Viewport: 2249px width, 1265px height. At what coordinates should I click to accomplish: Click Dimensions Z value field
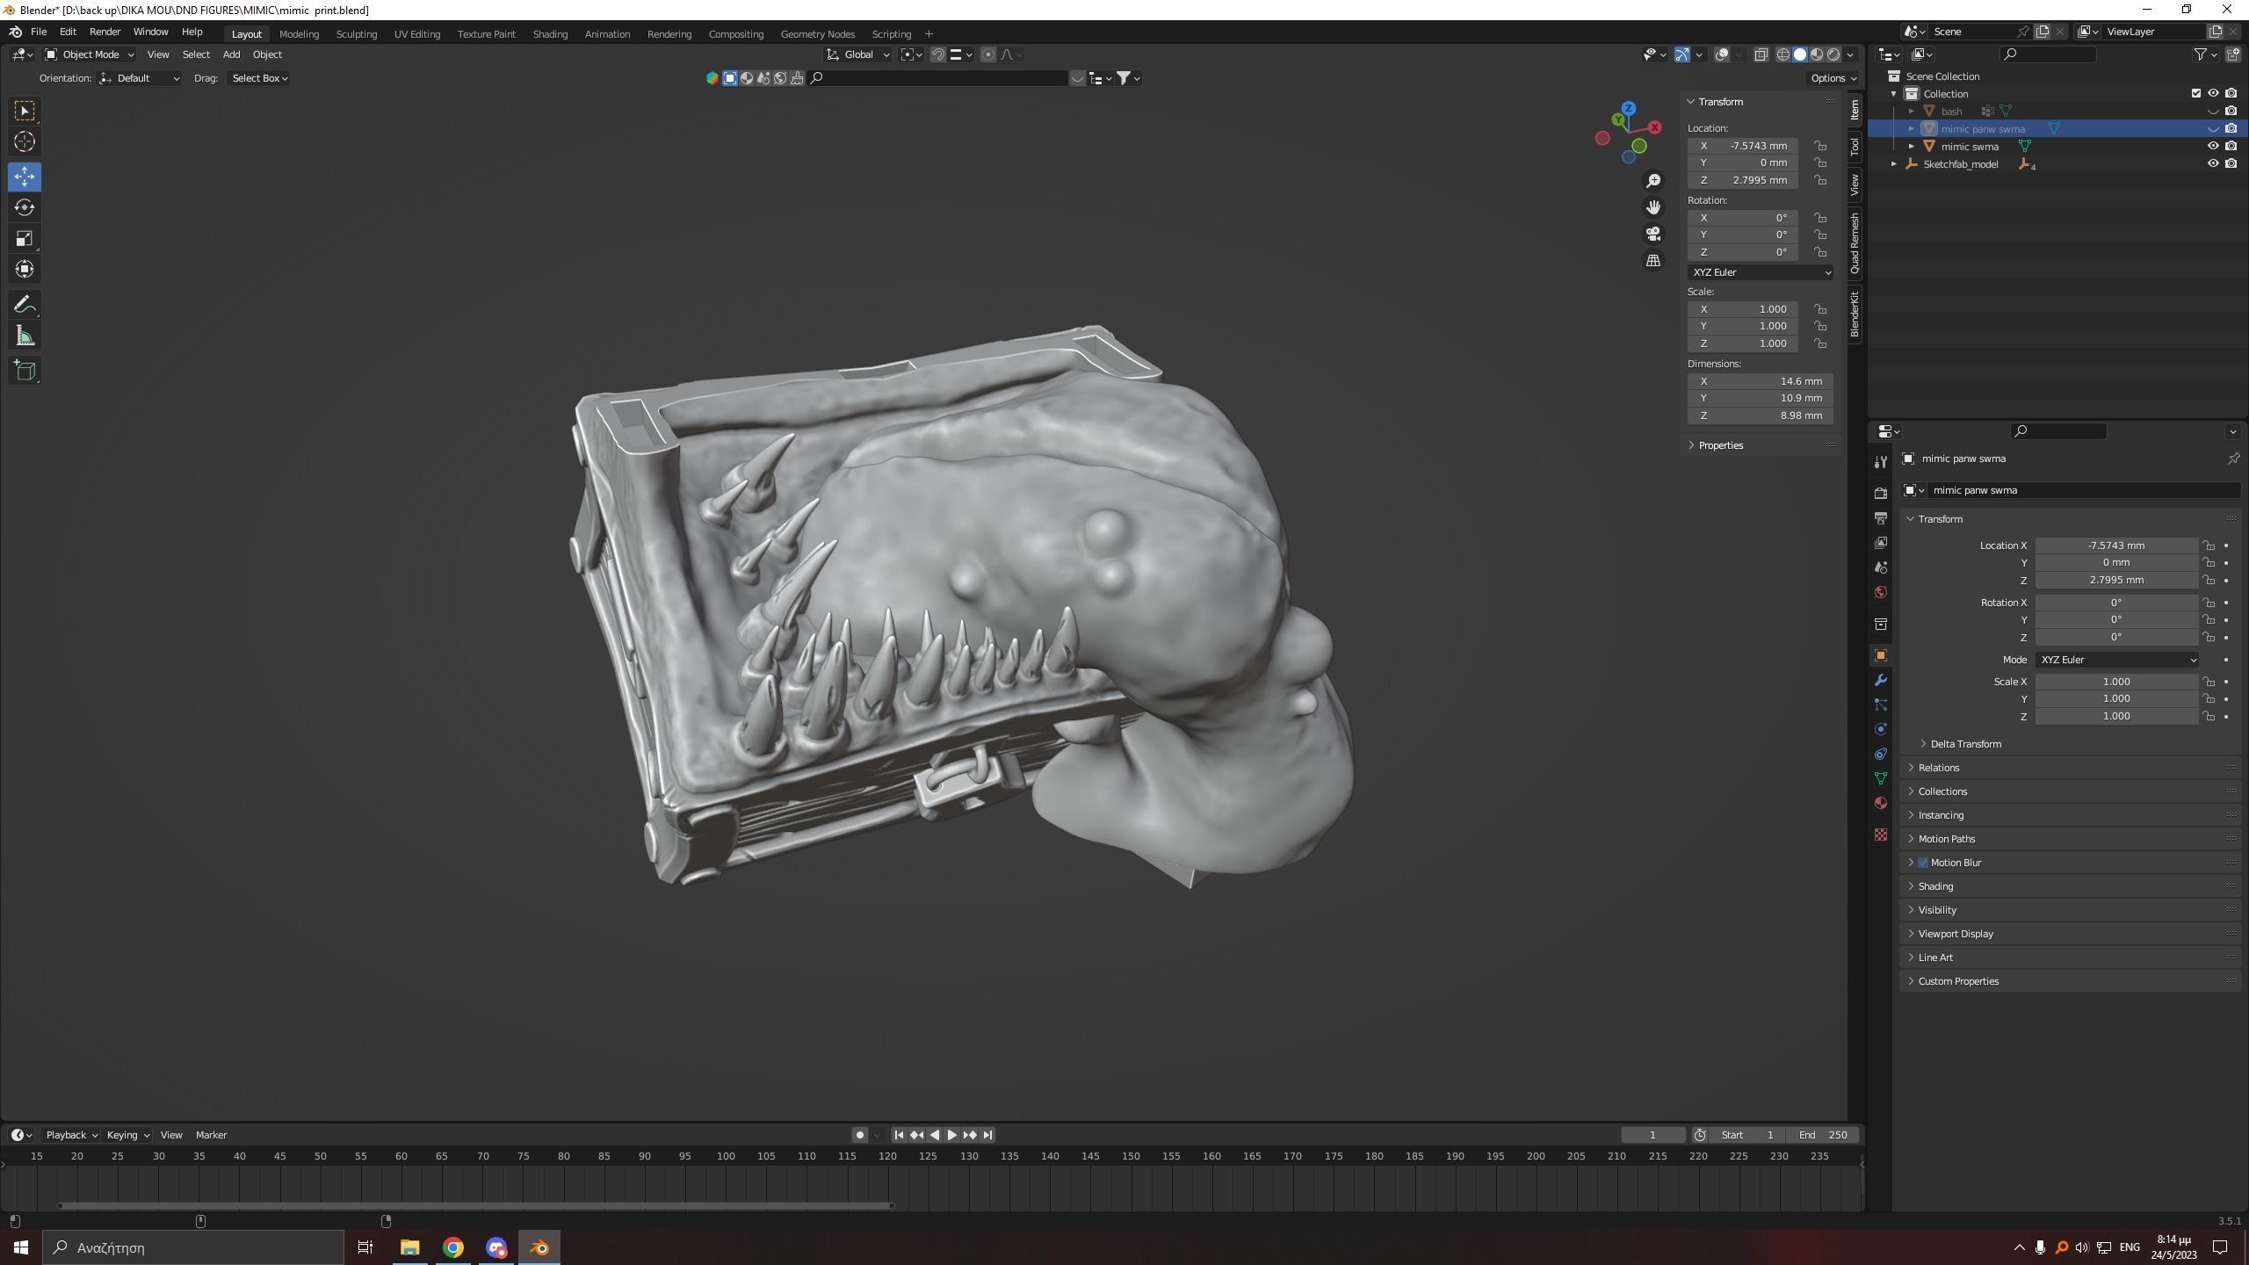[x=1760, y=416]
